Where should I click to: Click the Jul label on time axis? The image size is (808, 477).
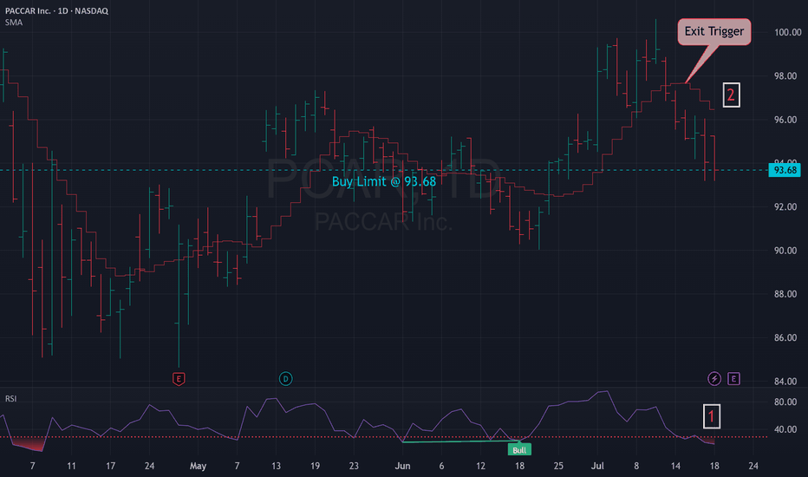point(597,467)
